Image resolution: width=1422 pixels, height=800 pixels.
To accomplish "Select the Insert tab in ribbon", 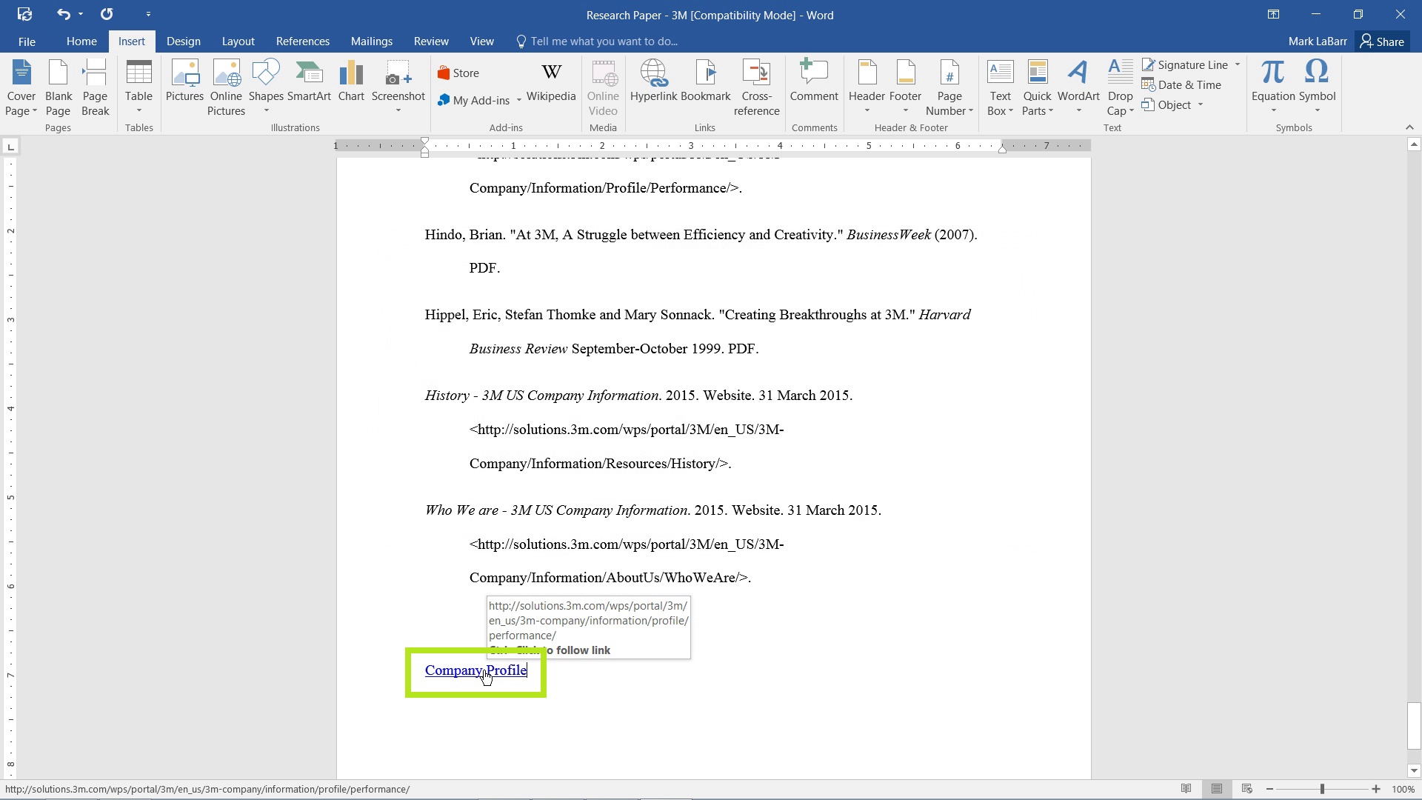I will pyautogui.click(x=132, y=41).
